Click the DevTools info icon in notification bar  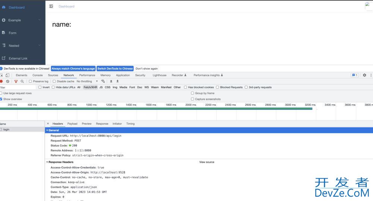(1, 68)
